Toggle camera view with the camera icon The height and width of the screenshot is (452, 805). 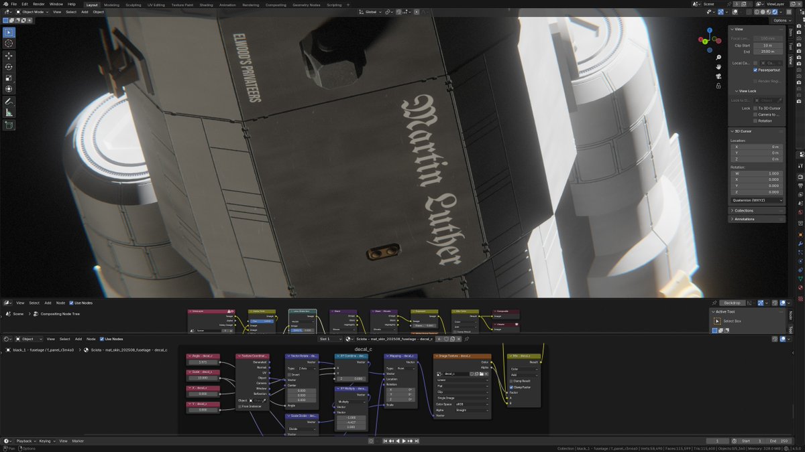coord(718,76)
